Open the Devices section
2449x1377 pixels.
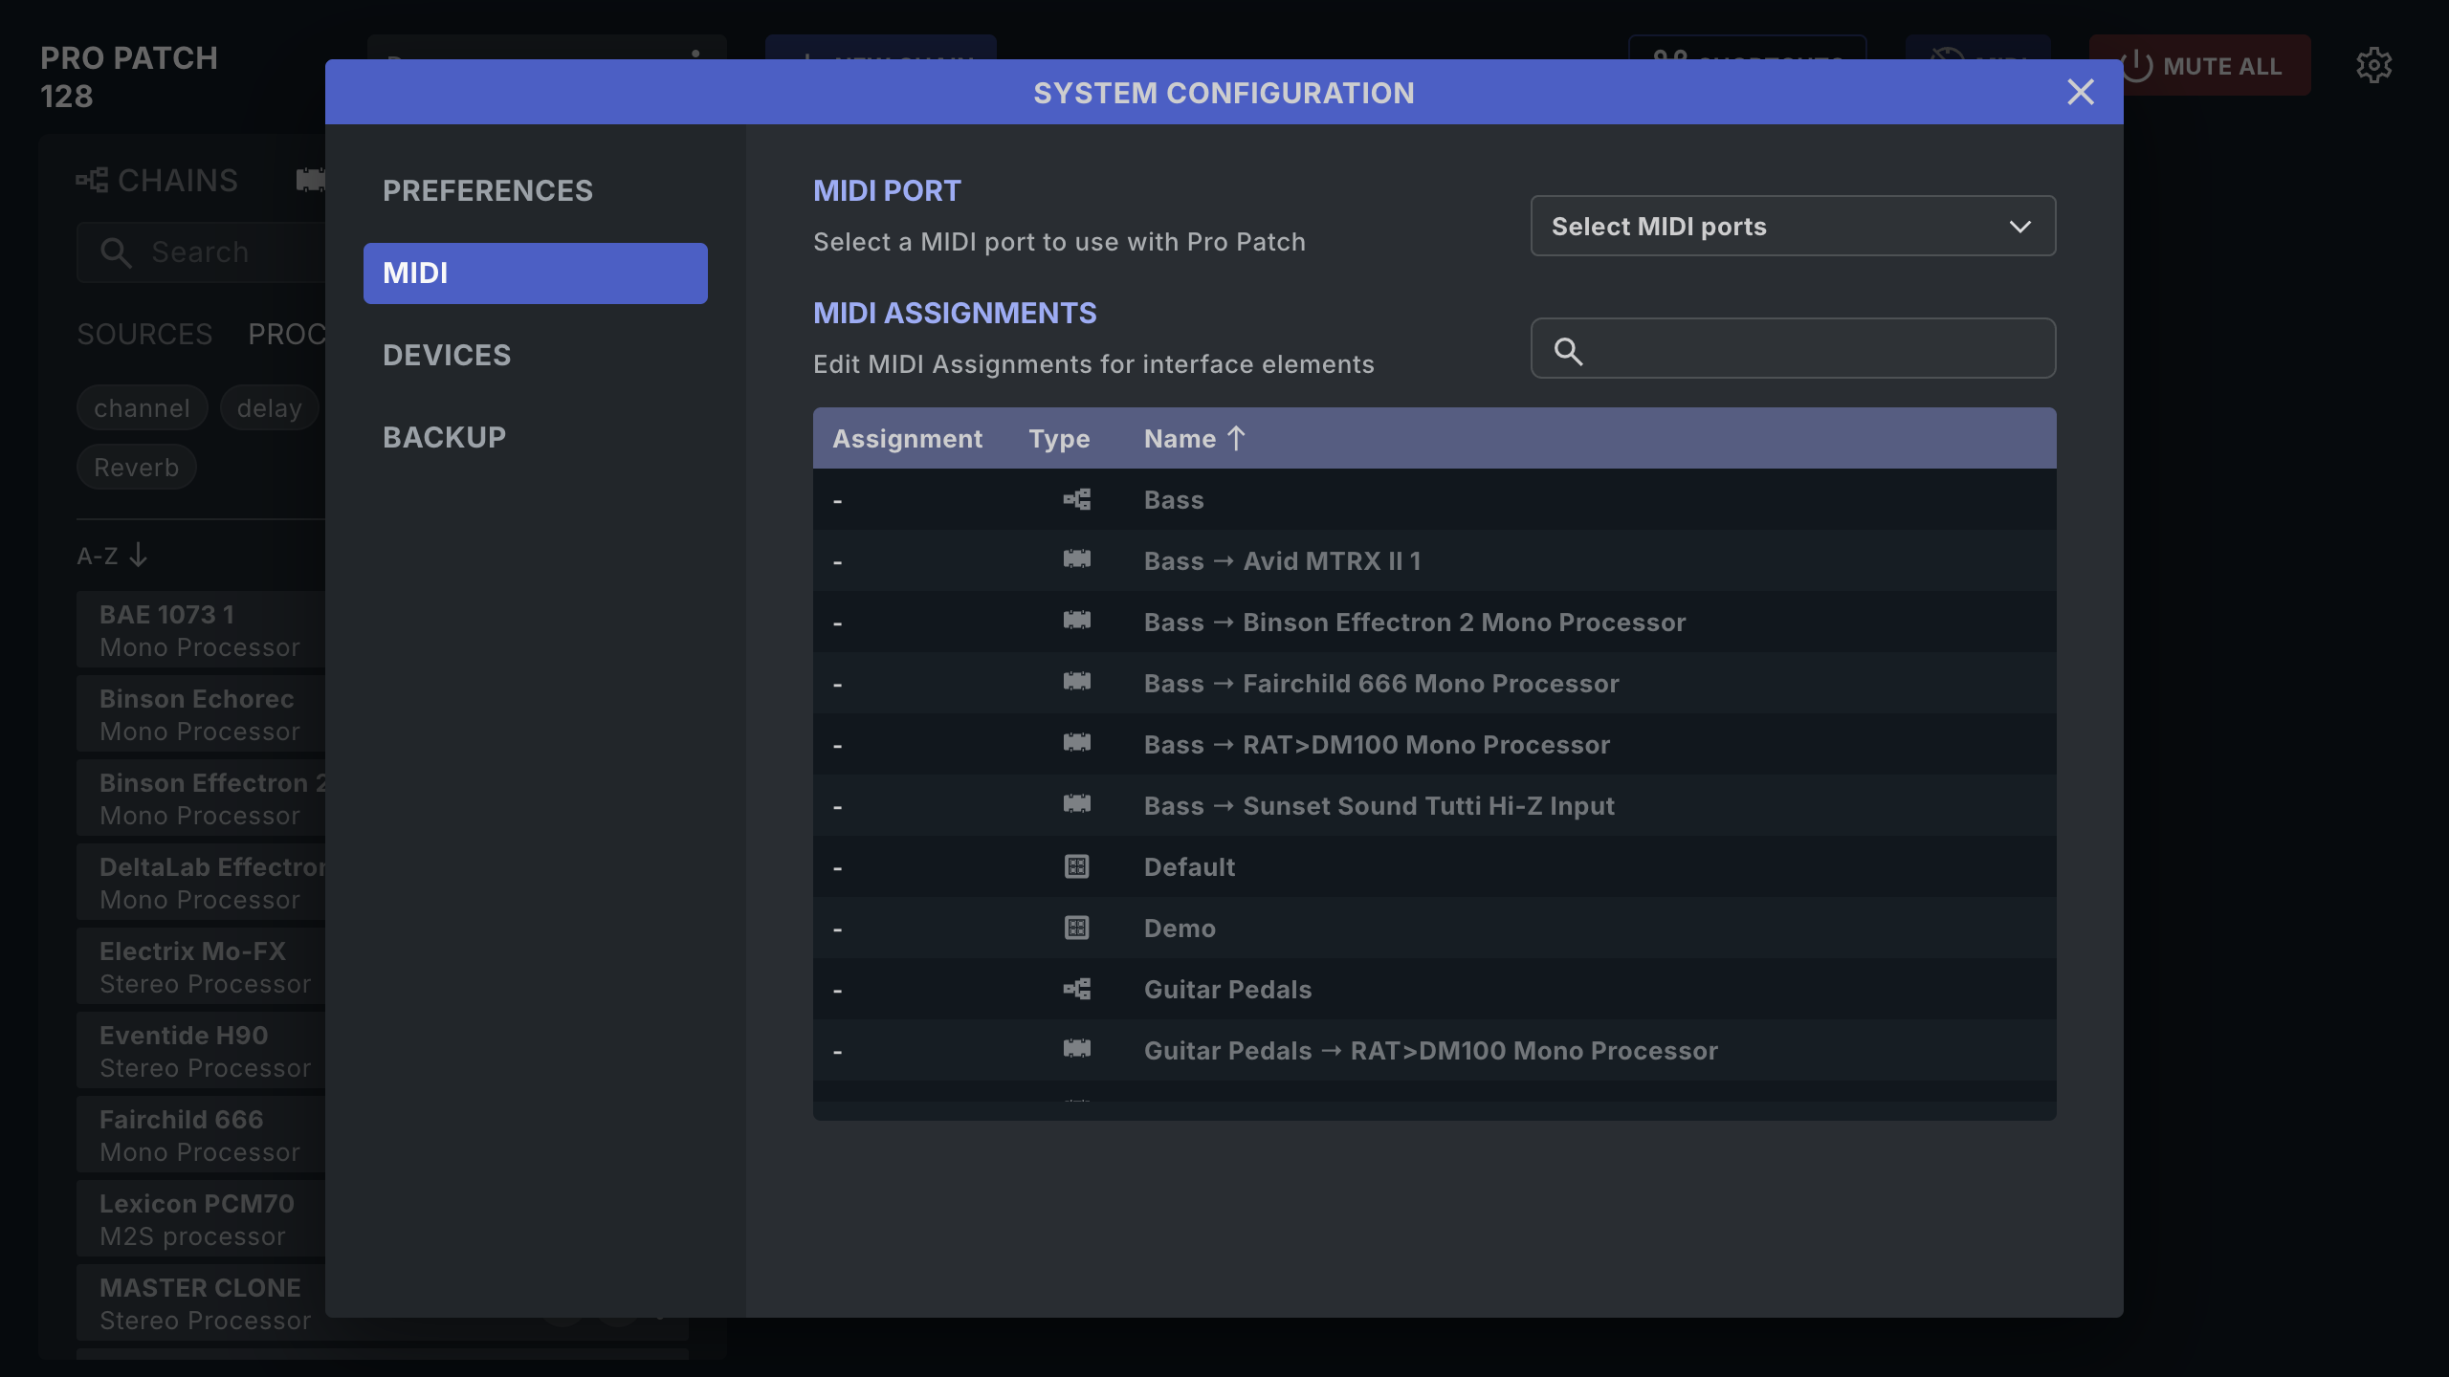click(x=535, y=356)
